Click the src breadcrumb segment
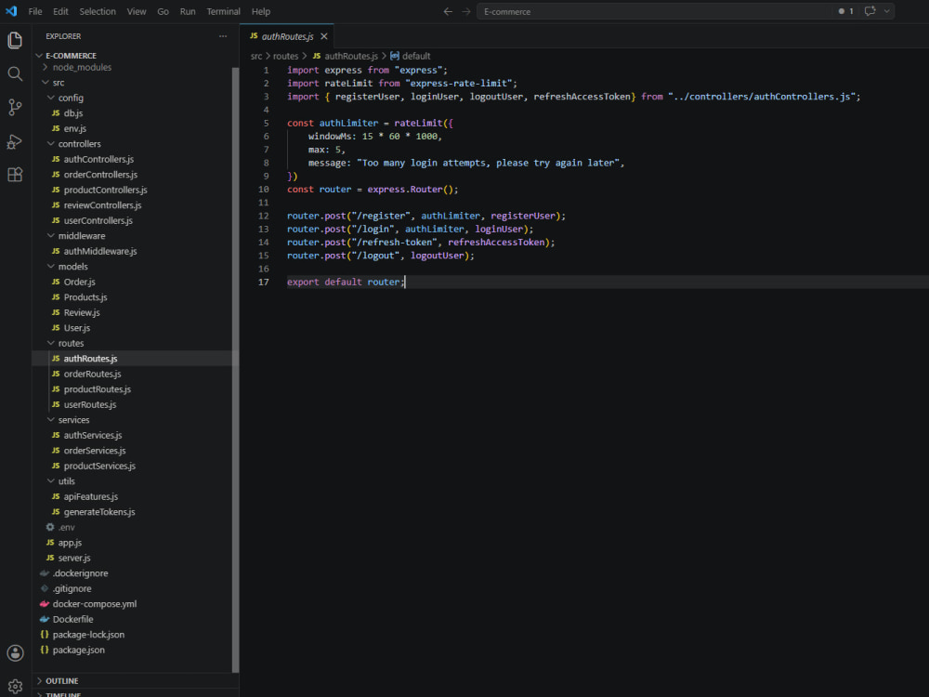929x697 pixels. click(256, 57)
